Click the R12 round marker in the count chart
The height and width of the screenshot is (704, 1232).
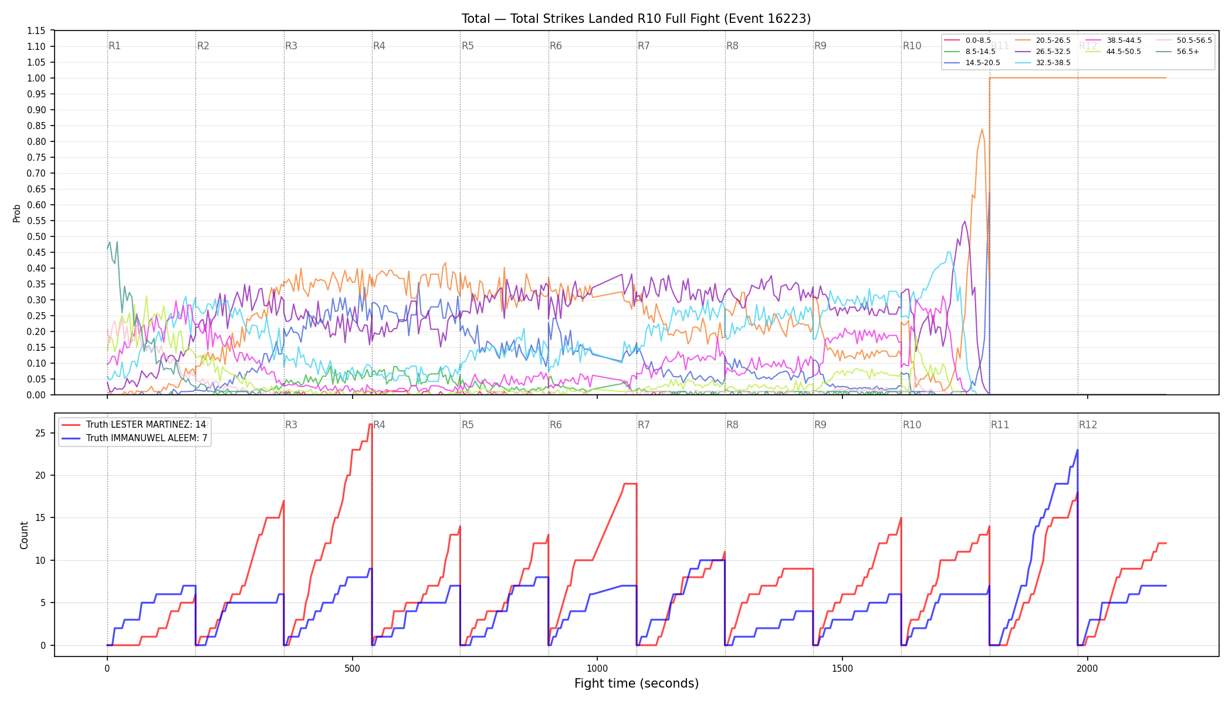pyautogui.click(x=1088, y=425)
